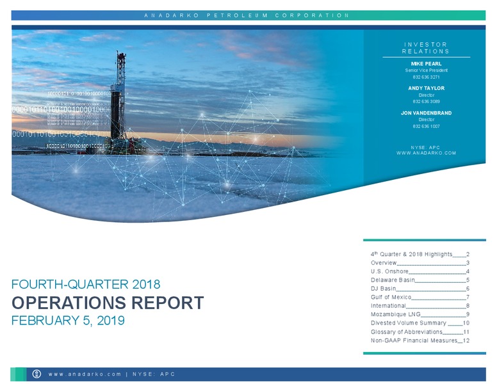Open Mozambique LNG contents entry
This screenshot has height=384, width=497.
click(420, 314)
